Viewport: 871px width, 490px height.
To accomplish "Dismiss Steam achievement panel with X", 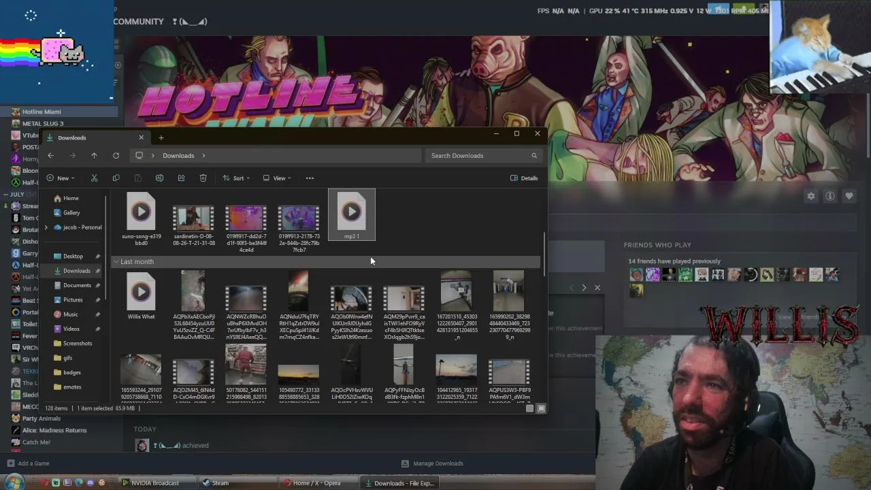I will (x=597, y=287).
